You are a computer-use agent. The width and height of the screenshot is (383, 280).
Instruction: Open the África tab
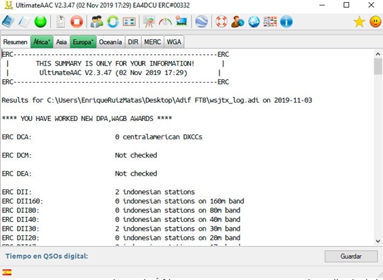coord(41,42)
